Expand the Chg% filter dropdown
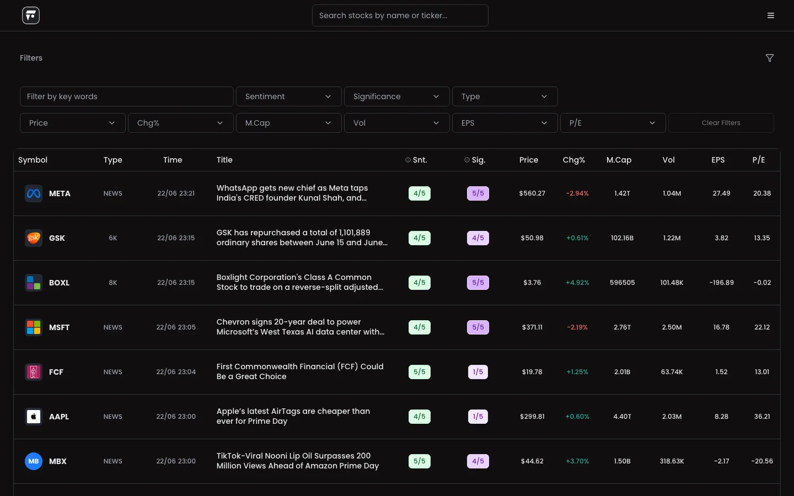Image resolution: width=794 pixels, height=496 pixels. click(x=181, y=123)
